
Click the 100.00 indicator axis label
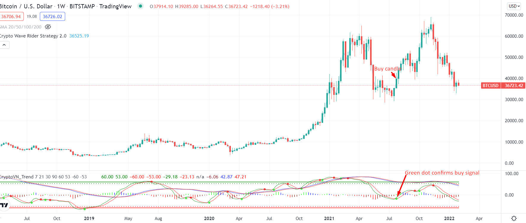pos(512,173)
